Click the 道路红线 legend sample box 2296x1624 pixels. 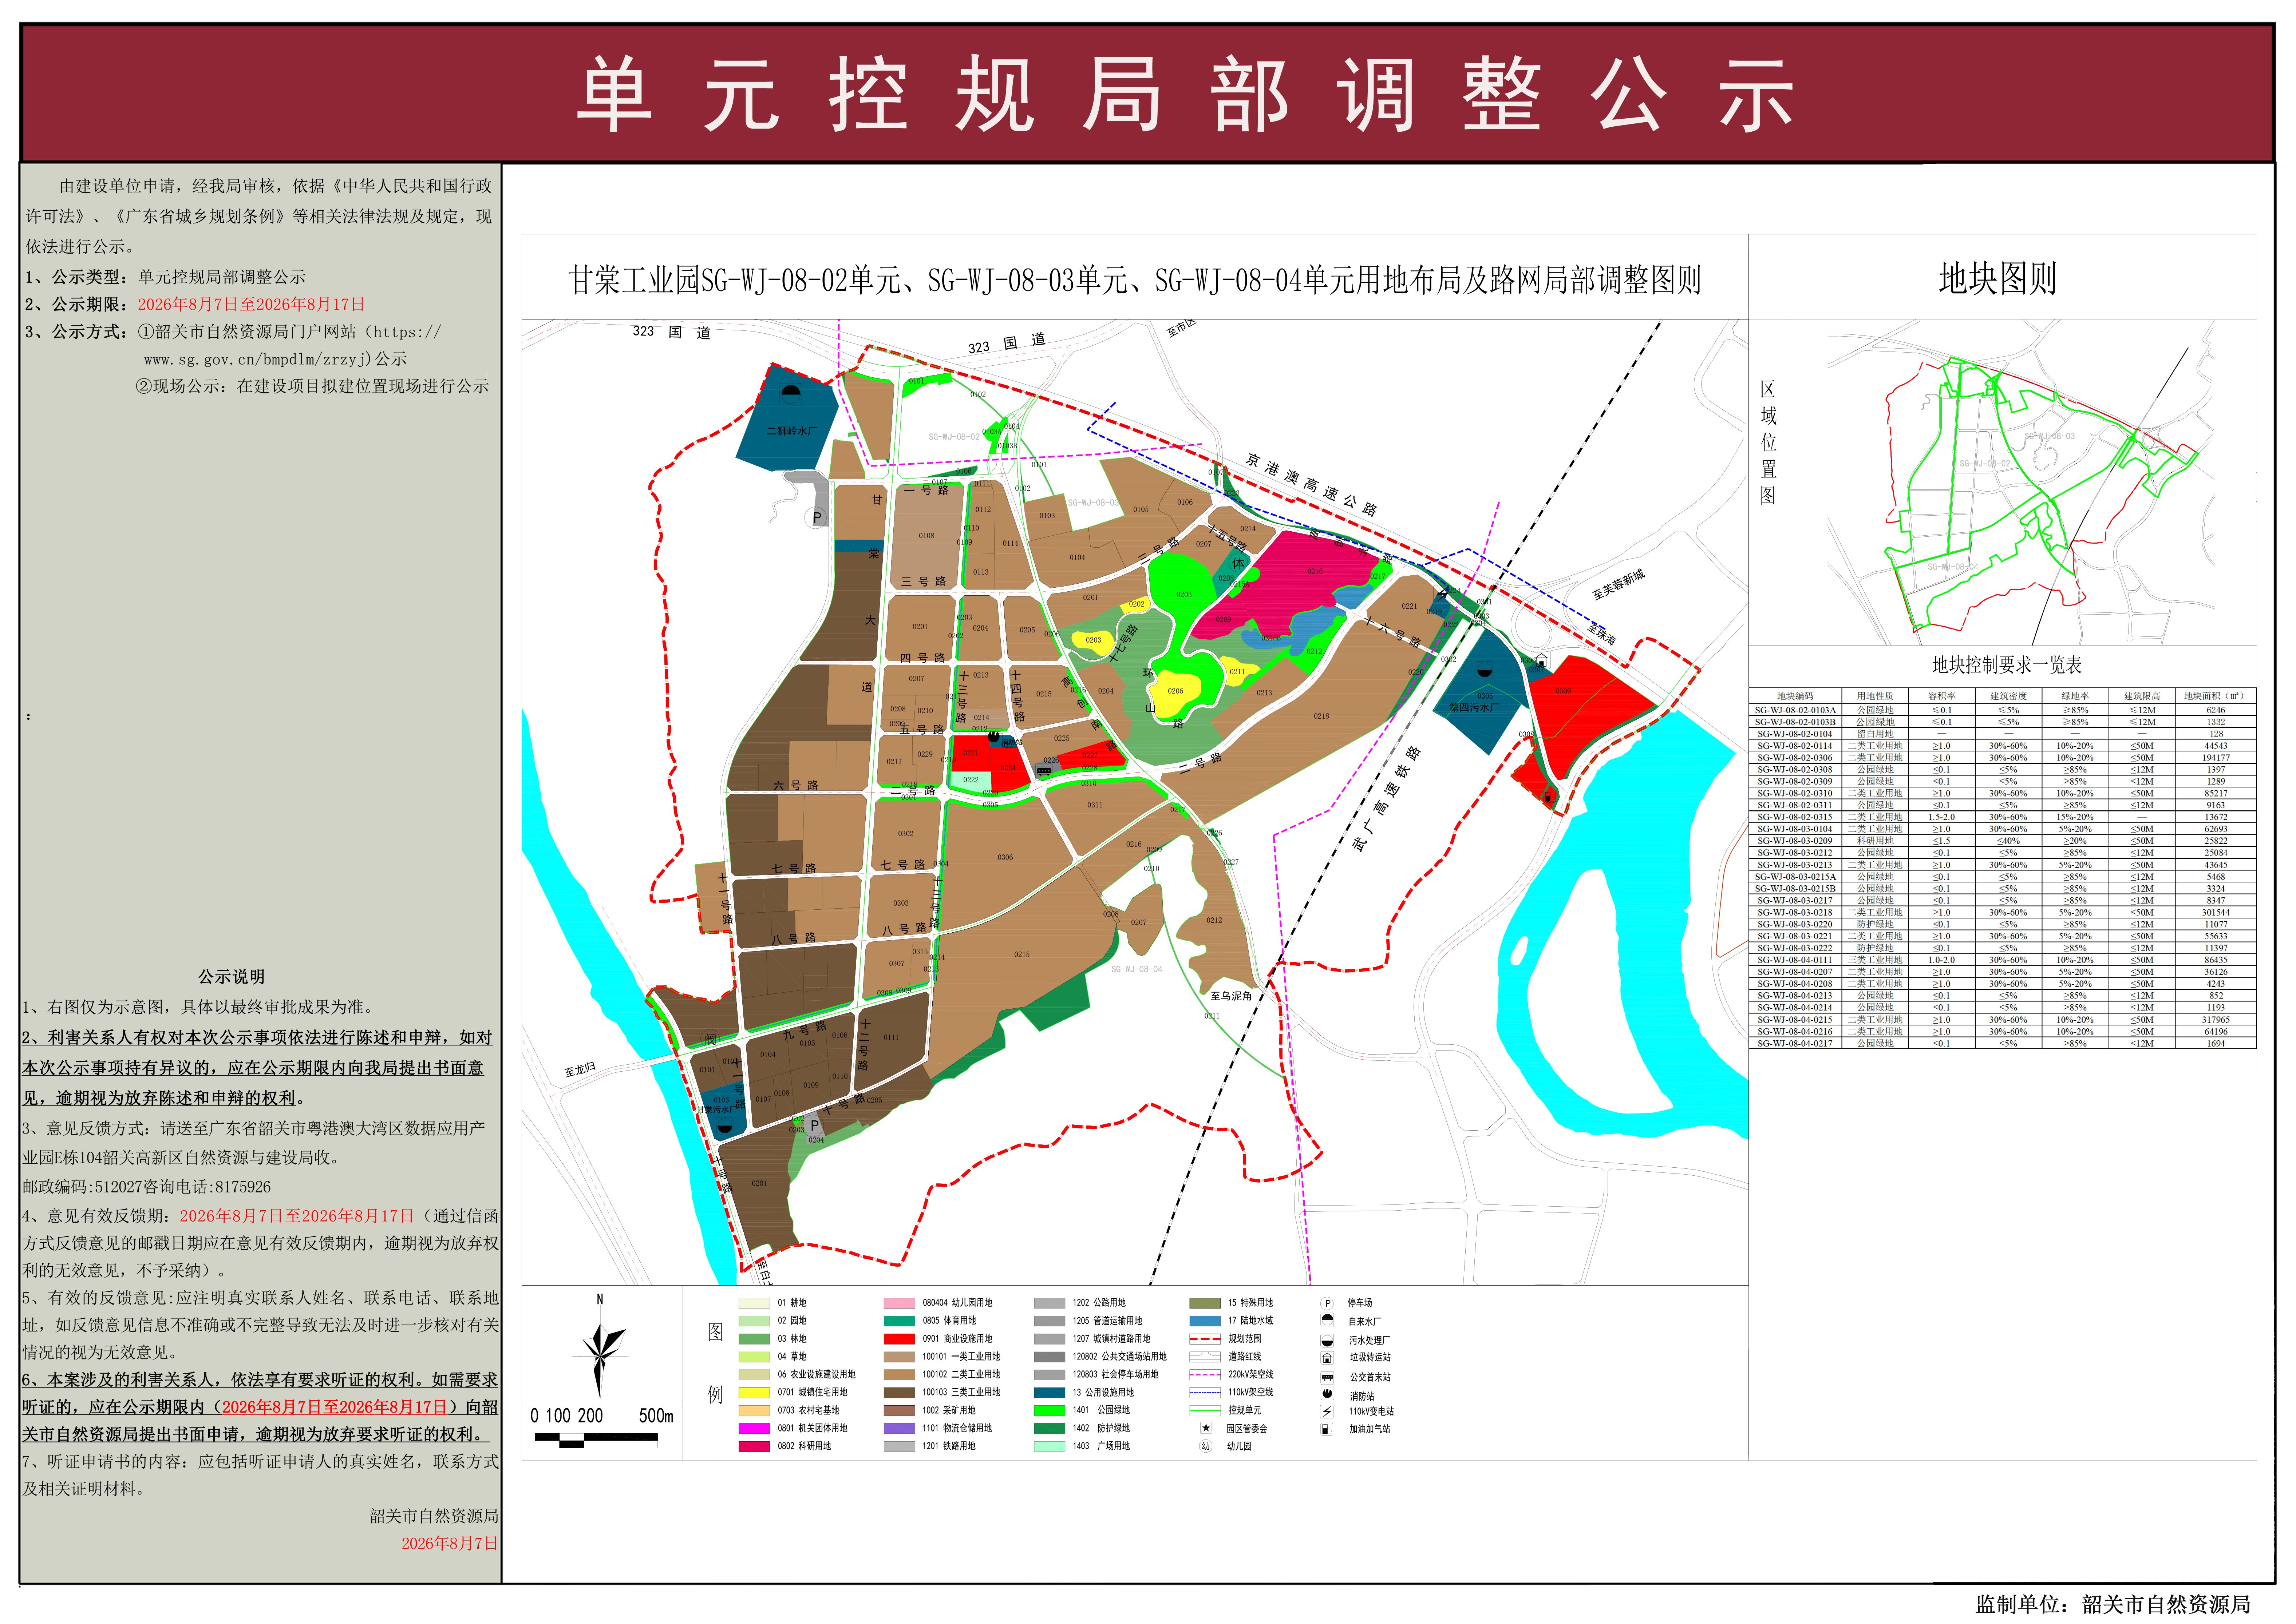coord(1206,1357)
